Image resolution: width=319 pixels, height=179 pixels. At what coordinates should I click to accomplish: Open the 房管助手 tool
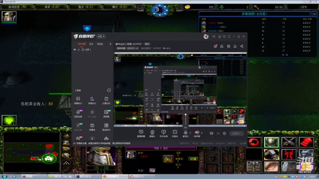[92, 101]
